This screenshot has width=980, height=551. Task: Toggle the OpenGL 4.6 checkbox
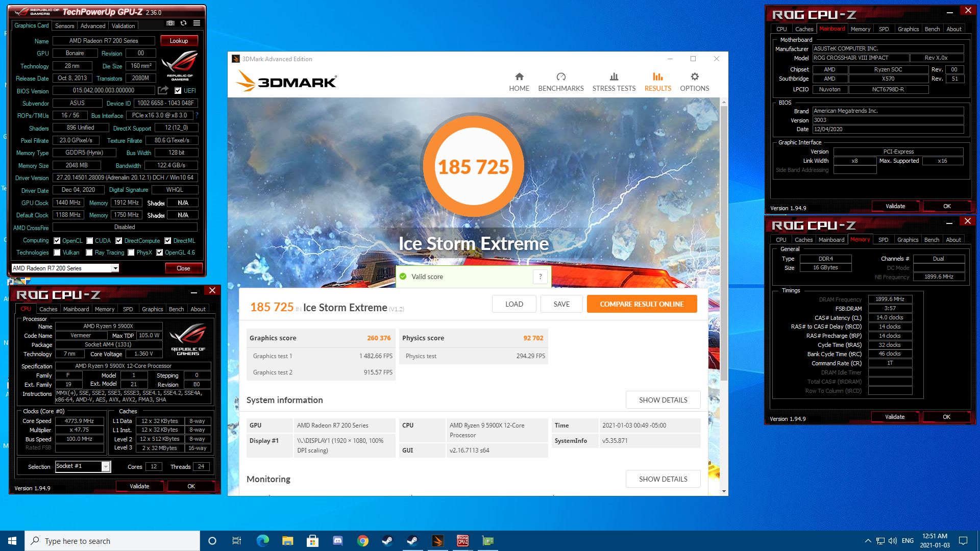pyautogui.click(x=160, y=253)
